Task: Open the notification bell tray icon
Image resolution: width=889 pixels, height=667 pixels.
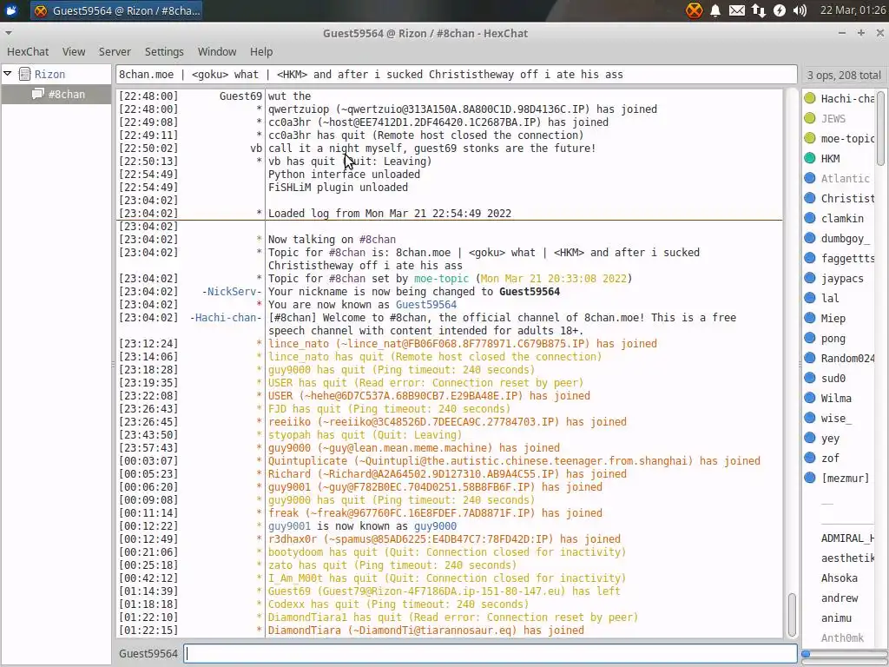Action: pyautogui.click(x=715, y=10)
